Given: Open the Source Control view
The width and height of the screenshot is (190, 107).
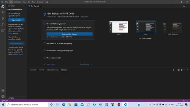Looking at the screenshot, I should point(3,18).
